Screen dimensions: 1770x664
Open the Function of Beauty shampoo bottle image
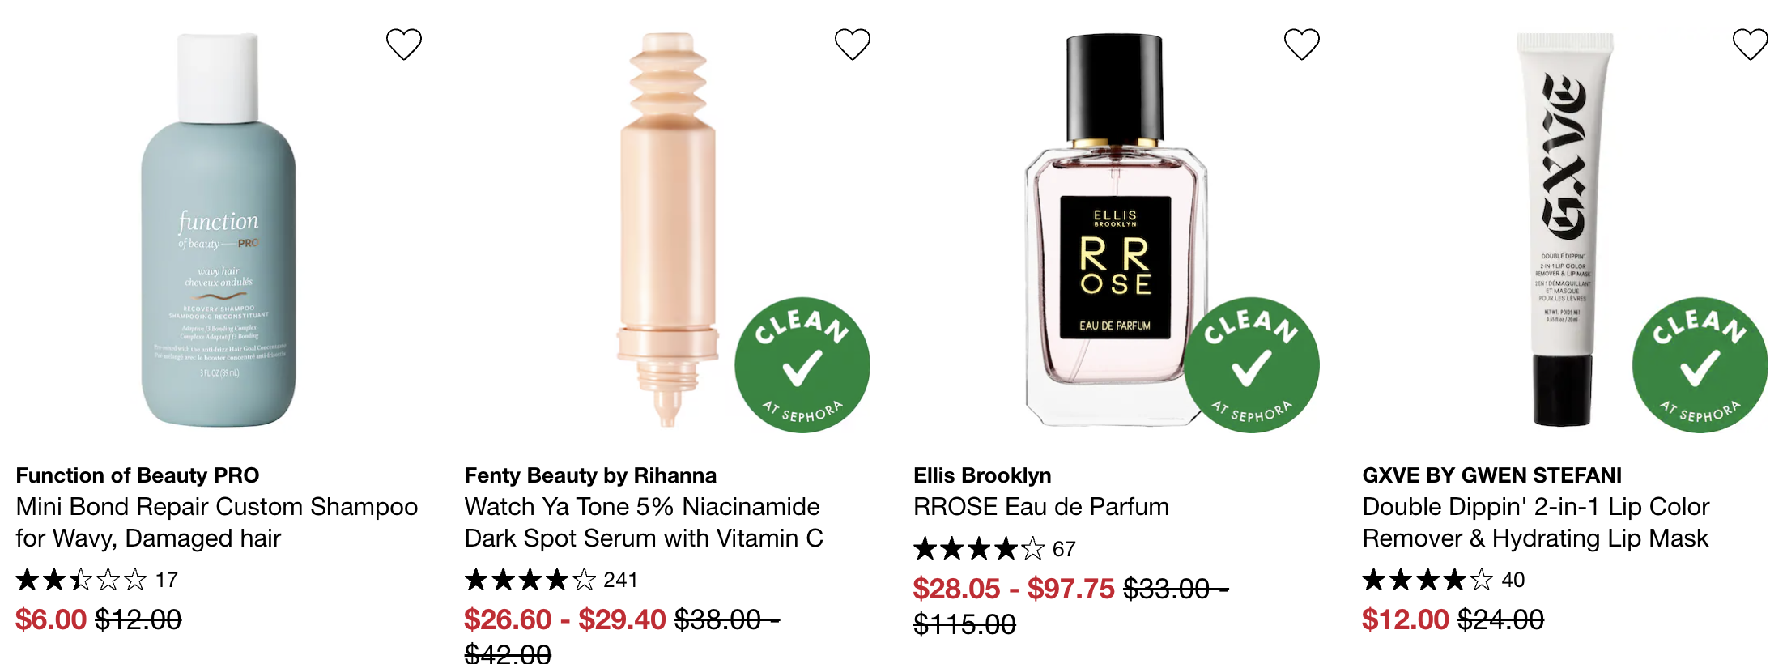click(x=219, y=229)
